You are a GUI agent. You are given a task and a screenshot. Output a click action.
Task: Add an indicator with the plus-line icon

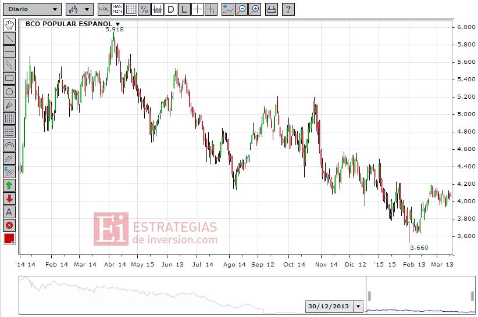point(228,9)
